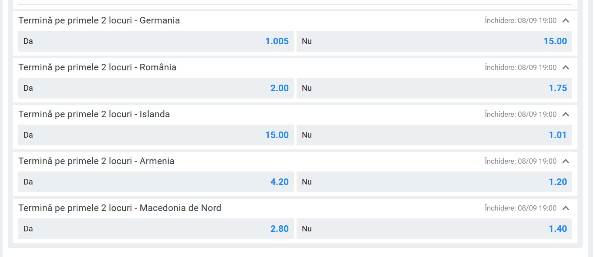This screenshot has height=257, width=594.
Task: Choose Nu for Armenia at 1.20
Action: point(434,182)
